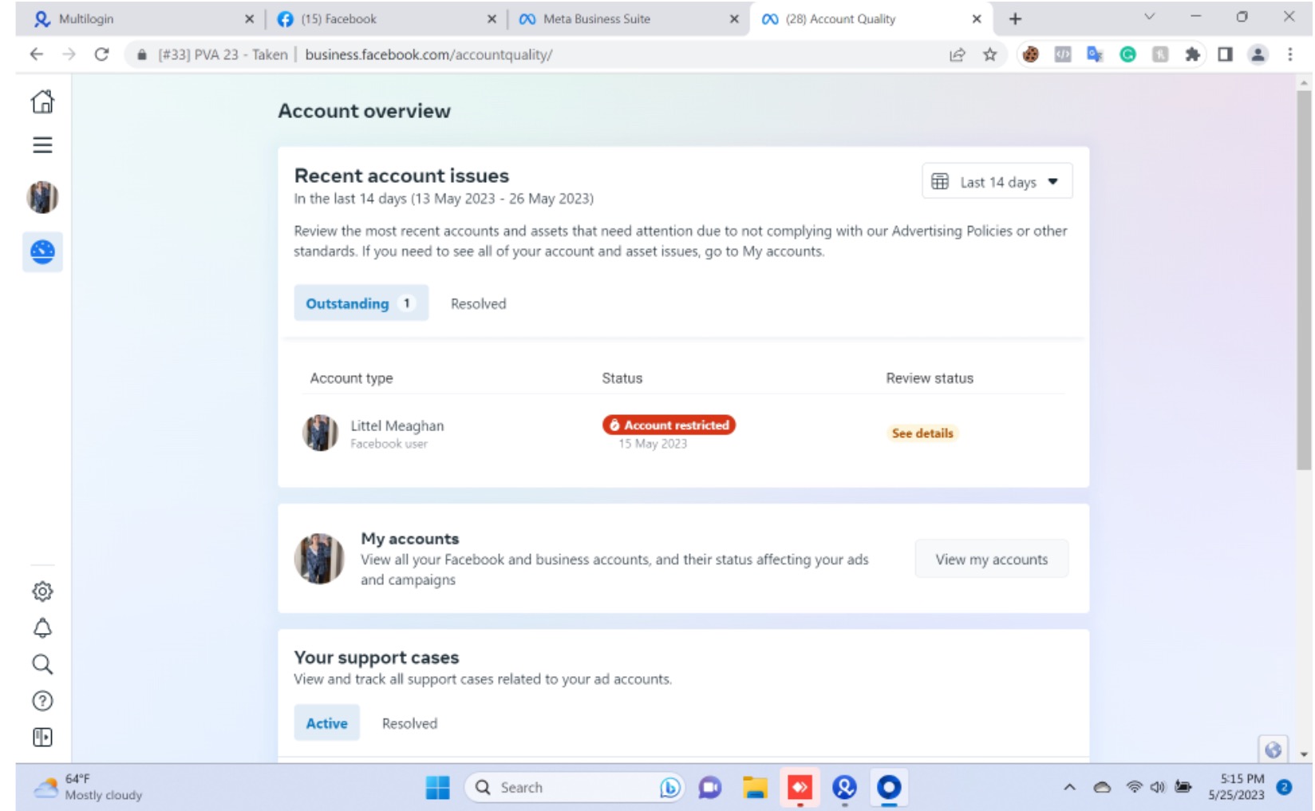Viewport: 1315px width, 811px height.
Task: Open the Windows Start button
Action: 437,787
